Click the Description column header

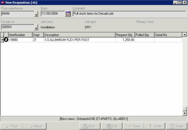pos(79,35)
